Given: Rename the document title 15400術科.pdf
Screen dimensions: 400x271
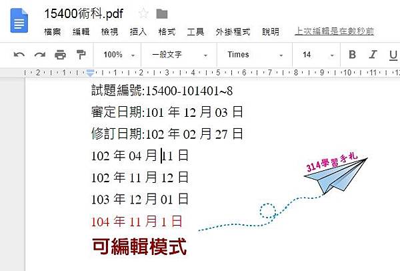Looking at the screenshot, I should [x=84, y=13].
